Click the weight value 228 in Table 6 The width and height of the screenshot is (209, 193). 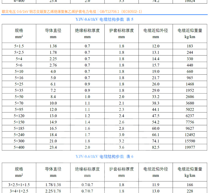pyautogui.click(x=190, y=191)
